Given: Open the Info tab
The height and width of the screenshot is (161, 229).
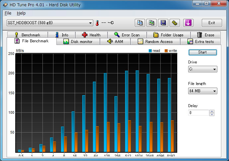Looking at the screenshot, I should pyautogui.click(x=62, y=35).
